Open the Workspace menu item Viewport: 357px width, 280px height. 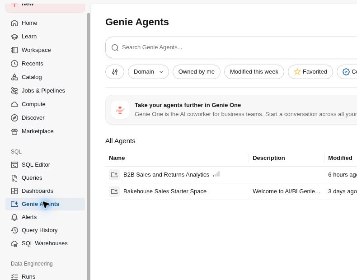(45, 50)
